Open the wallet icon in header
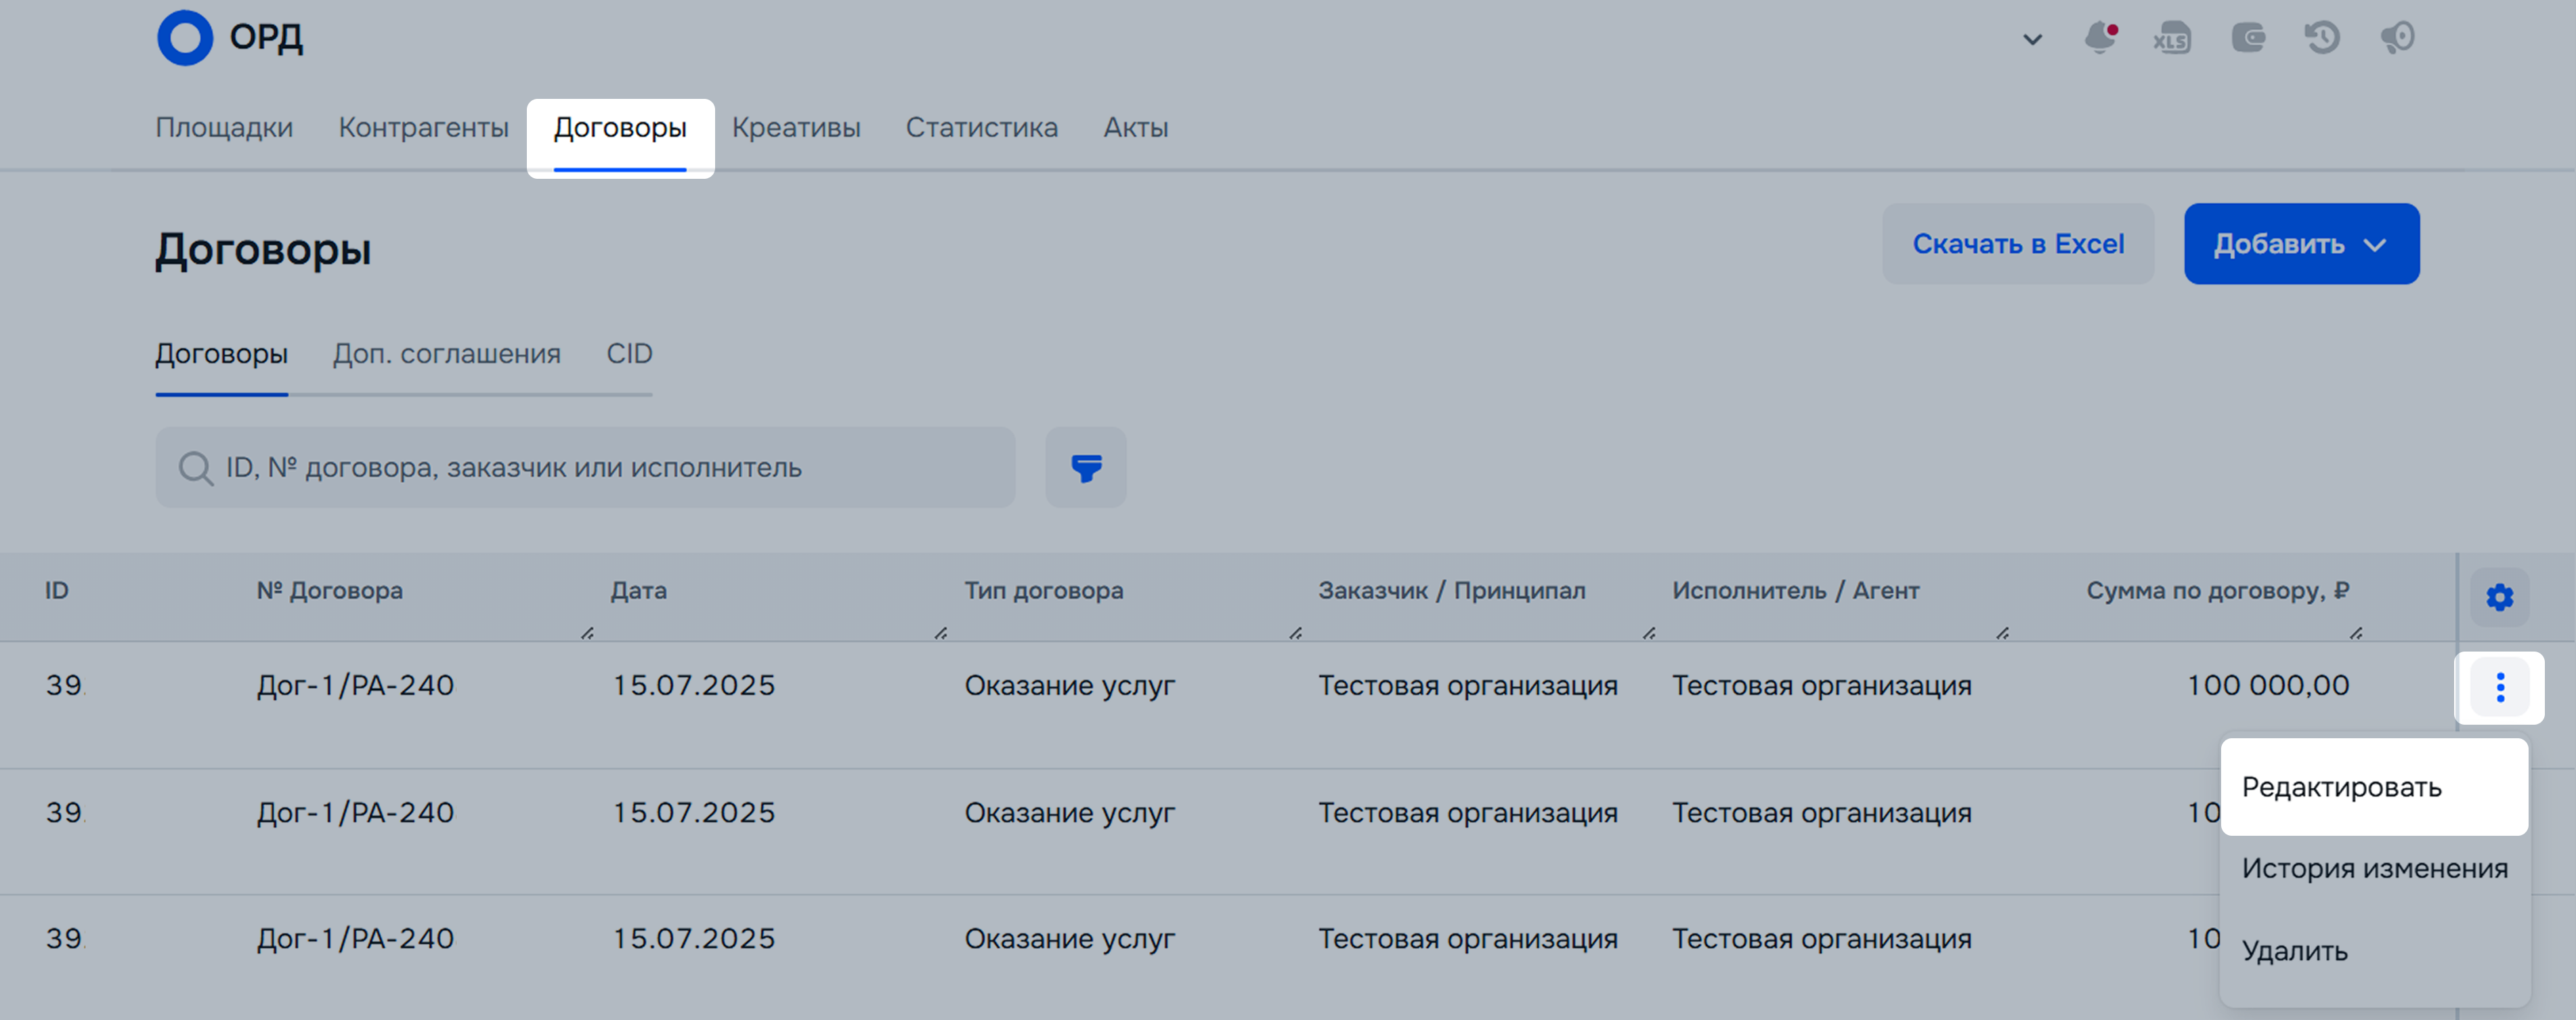The image size is (2576, 1020). pyautogui.click(x=2248, y=38)
